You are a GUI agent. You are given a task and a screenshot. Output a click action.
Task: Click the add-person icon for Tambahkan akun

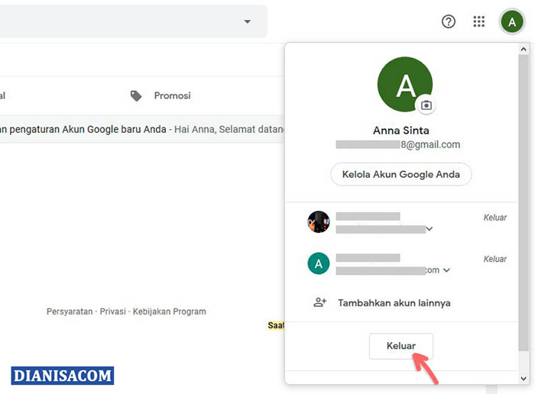pyautogui.click(x=319, y=302)
